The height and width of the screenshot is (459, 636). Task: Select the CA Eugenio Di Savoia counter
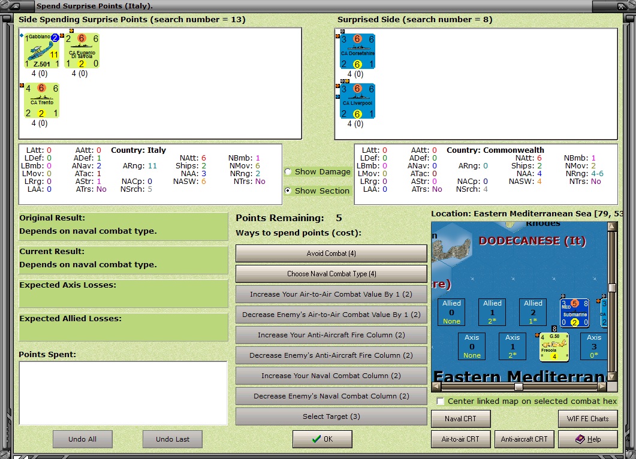coord(82,51)
